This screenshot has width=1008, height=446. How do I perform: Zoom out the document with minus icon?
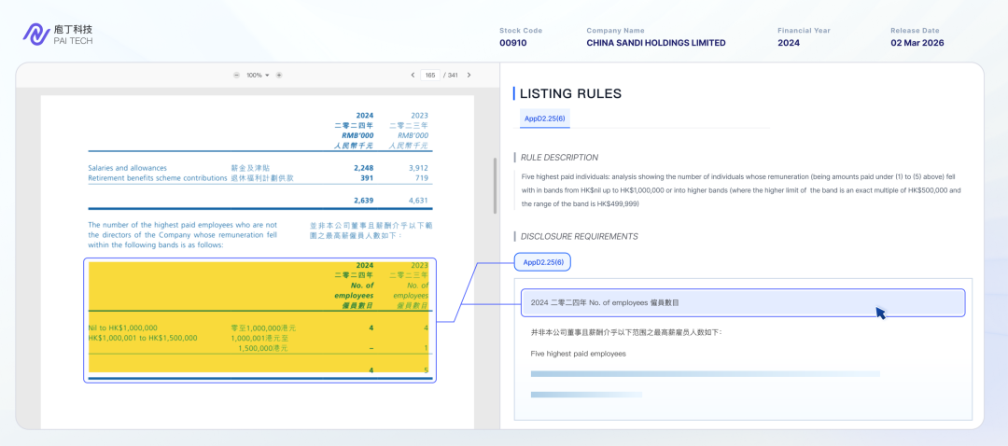(236, 75)
